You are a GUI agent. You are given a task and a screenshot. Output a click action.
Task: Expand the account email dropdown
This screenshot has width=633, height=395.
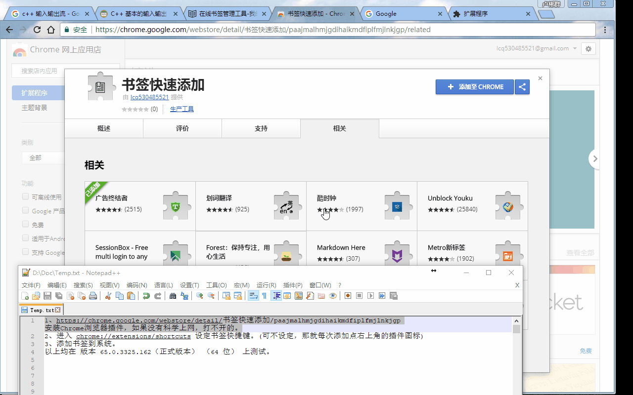pos(574,48)
